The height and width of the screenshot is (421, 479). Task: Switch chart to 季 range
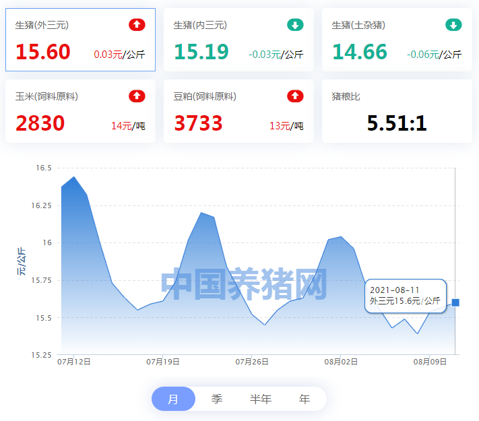coord(217,399)
